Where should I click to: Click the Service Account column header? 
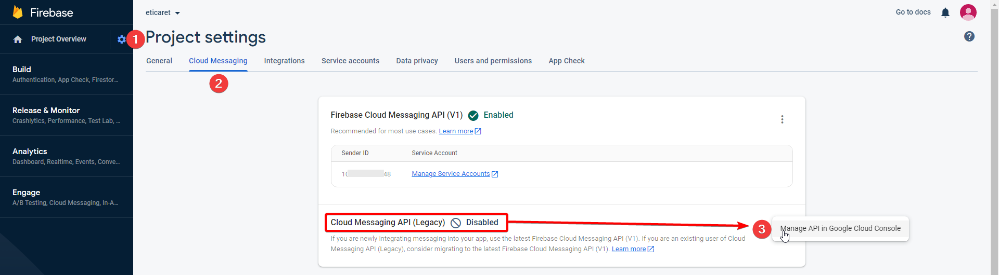pos(434,153)
